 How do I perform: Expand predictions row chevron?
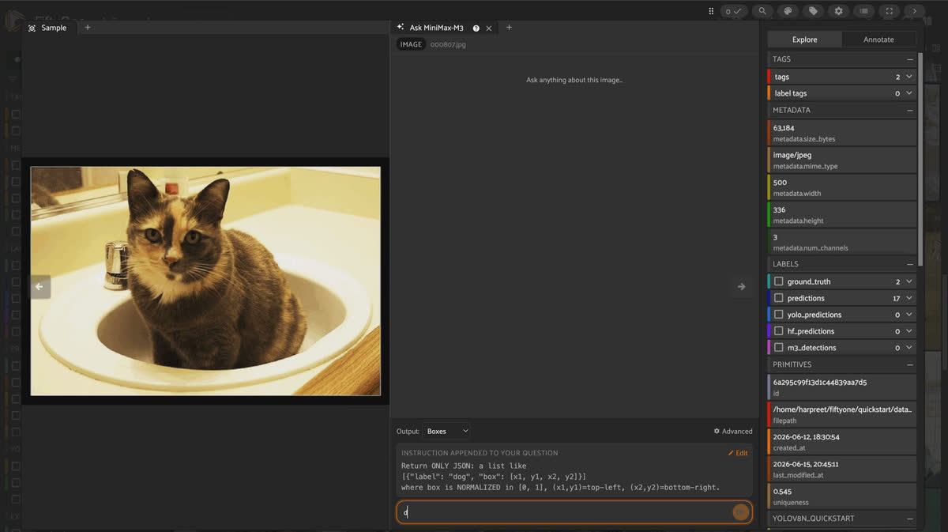(909, 298)
